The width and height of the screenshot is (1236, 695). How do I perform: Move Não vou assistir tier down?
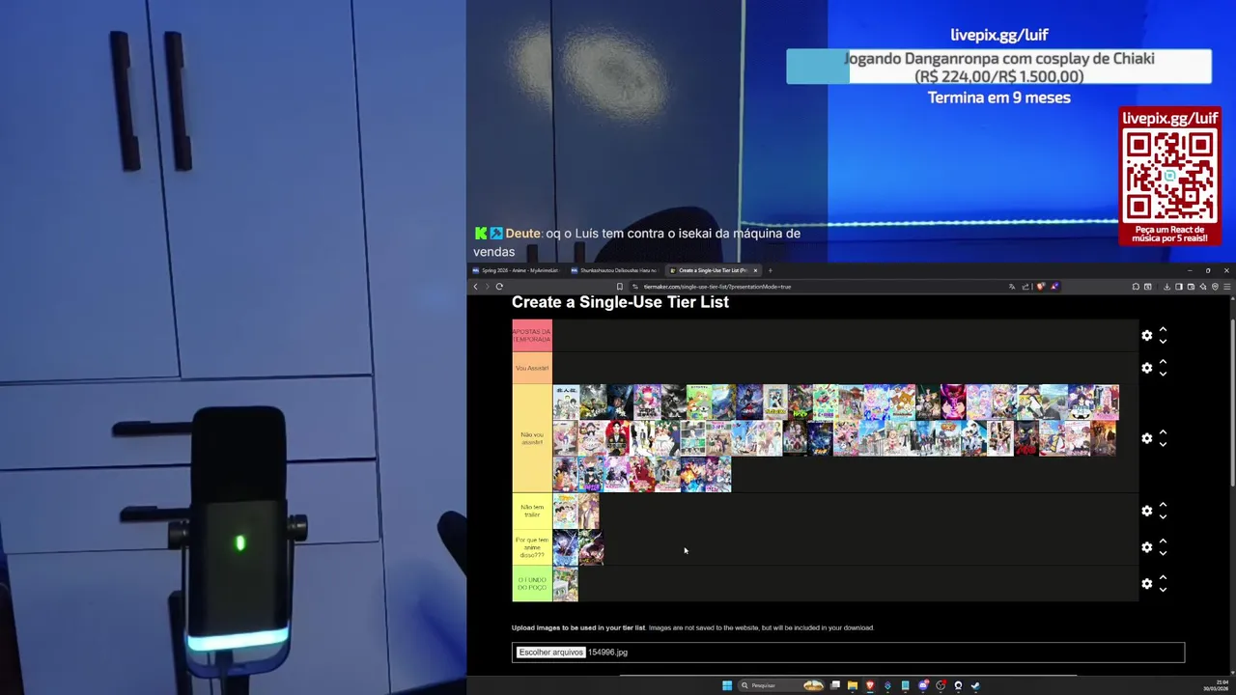point(1163,444)
